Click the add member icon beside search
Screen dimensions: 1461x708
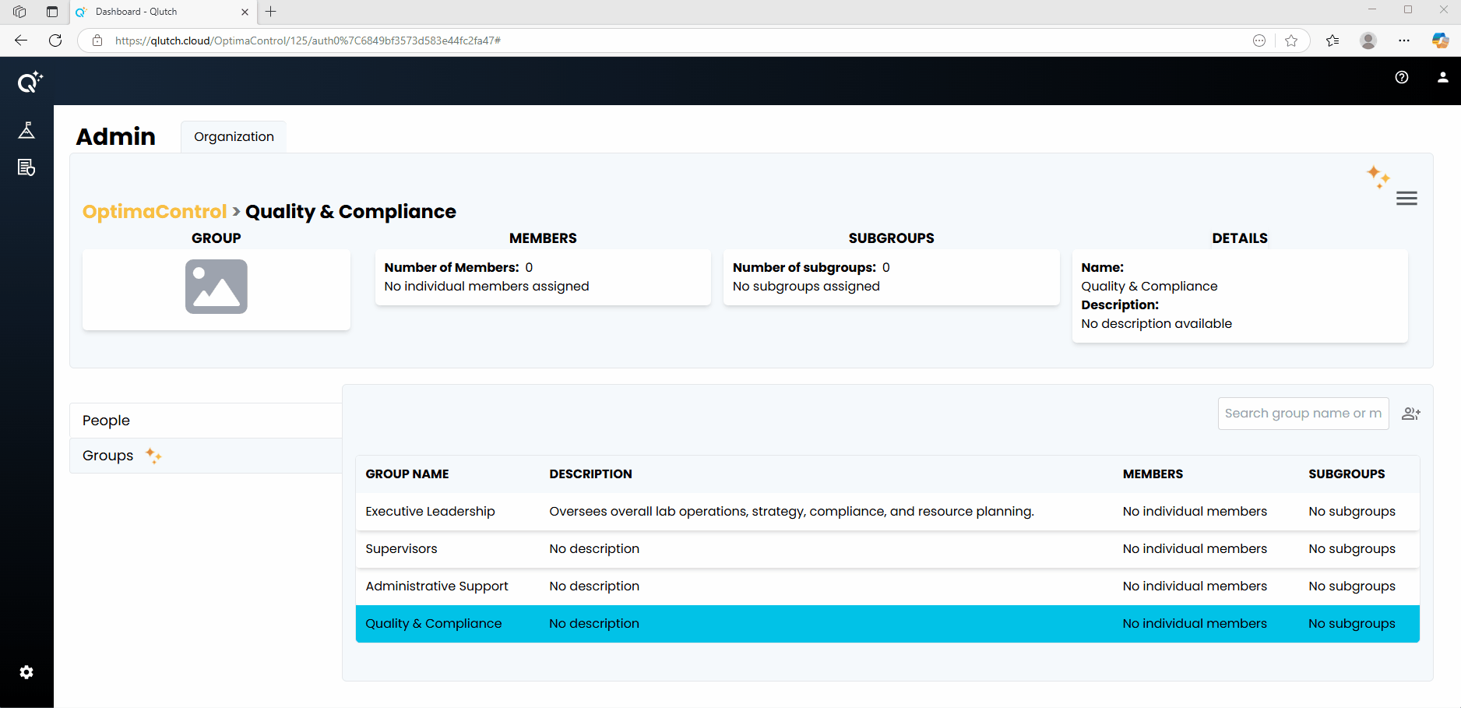click(1410, 414)
